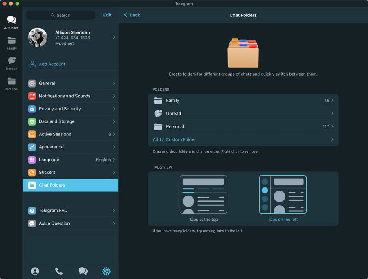Open Appearance settings
The height and width of the screenshot is (279, 368).
tap(71, 147)
